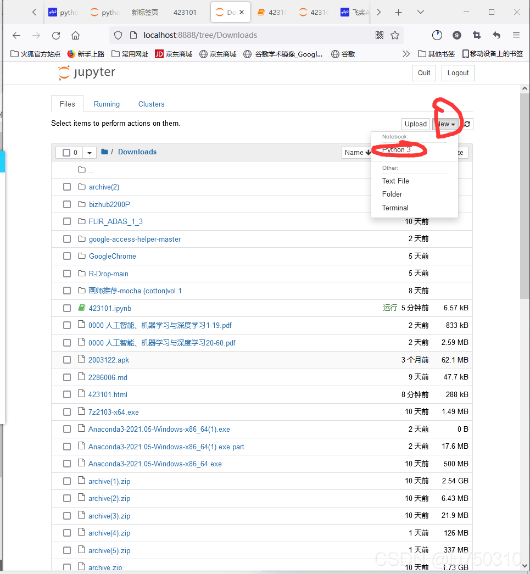Switch to the 新标签页 browser tab
Screen dimensions: 530x574
(145, 13)
